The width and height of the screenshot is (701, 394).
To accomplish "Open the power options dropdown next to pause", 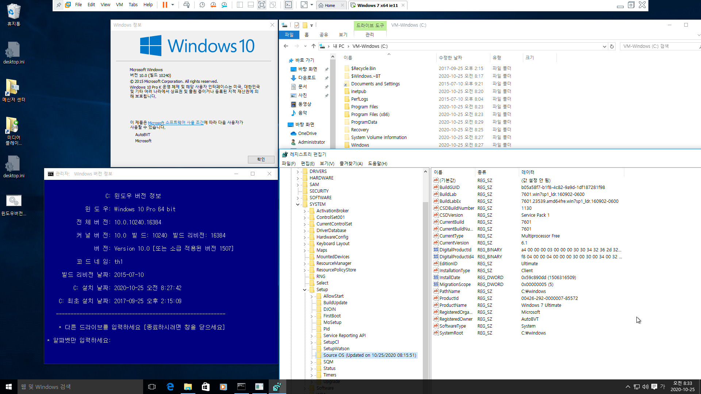I will point(173,5).
